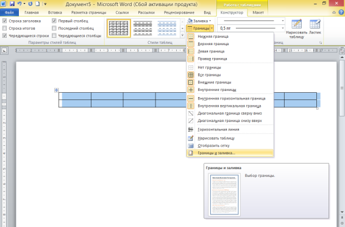Click the vertical scrollbar down arrow
Image resolution: width=345 pixels, height=227 pixels.
click(342, 212)
